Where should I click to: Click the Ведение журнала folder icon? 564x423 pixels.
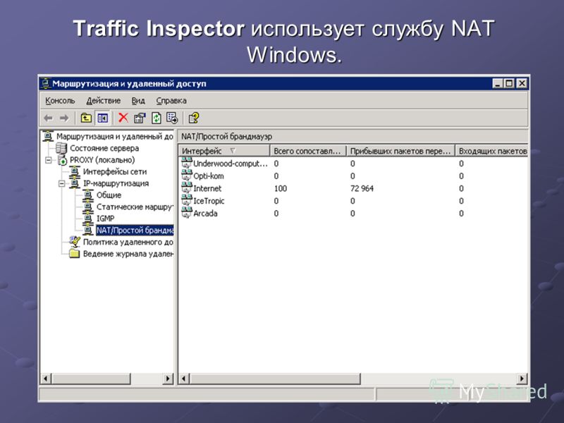[74, 254]
